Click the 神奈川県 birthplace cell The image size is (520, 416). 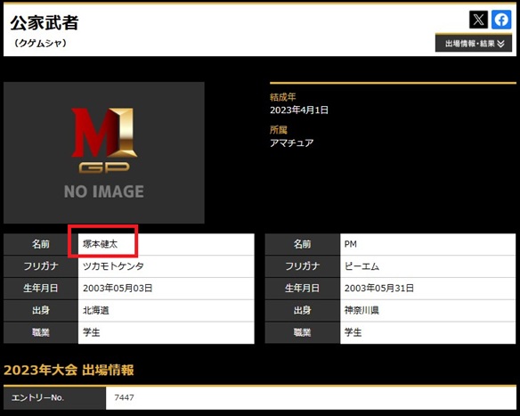(x=427, y=311)
